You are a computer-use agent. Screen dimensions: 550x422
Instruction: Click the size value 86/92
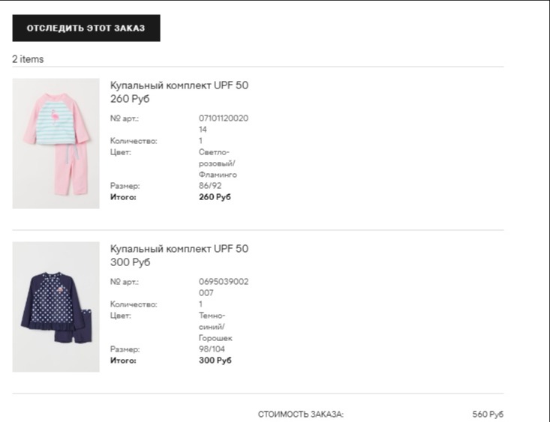[x=212, y=186]
